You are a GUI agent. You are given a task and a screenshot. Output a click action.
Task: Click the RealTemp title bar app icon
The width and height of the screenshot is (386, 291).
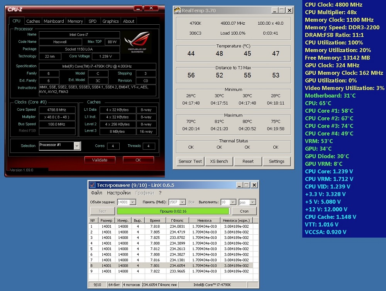(x=177, y=10)
